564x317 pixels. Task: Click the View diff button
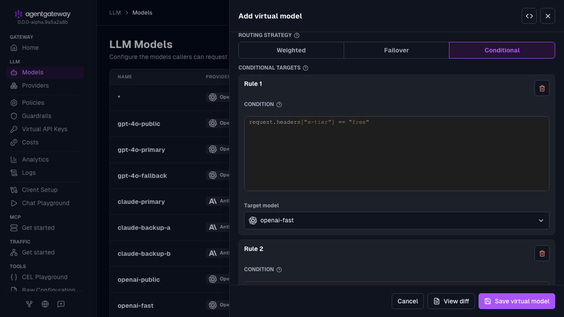[x=451, y=301]
